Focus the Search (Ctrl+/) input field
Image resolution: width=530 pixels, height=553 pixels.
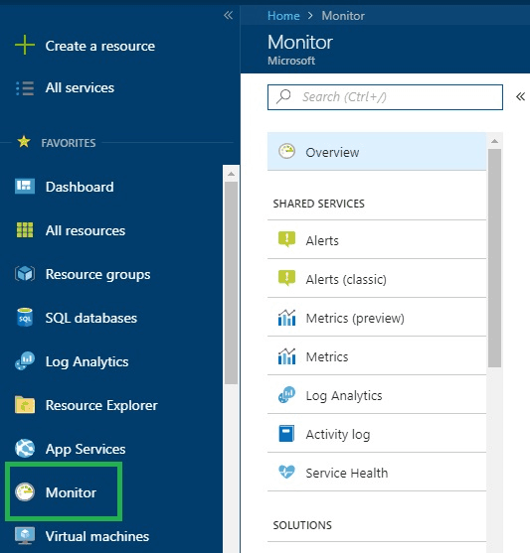(x=385, y=97)
